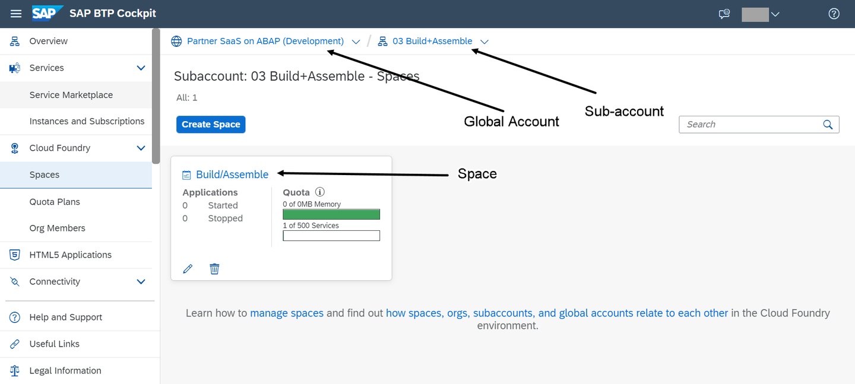
Task: Click the Legal Information scales icon
Action: [15, 370]
